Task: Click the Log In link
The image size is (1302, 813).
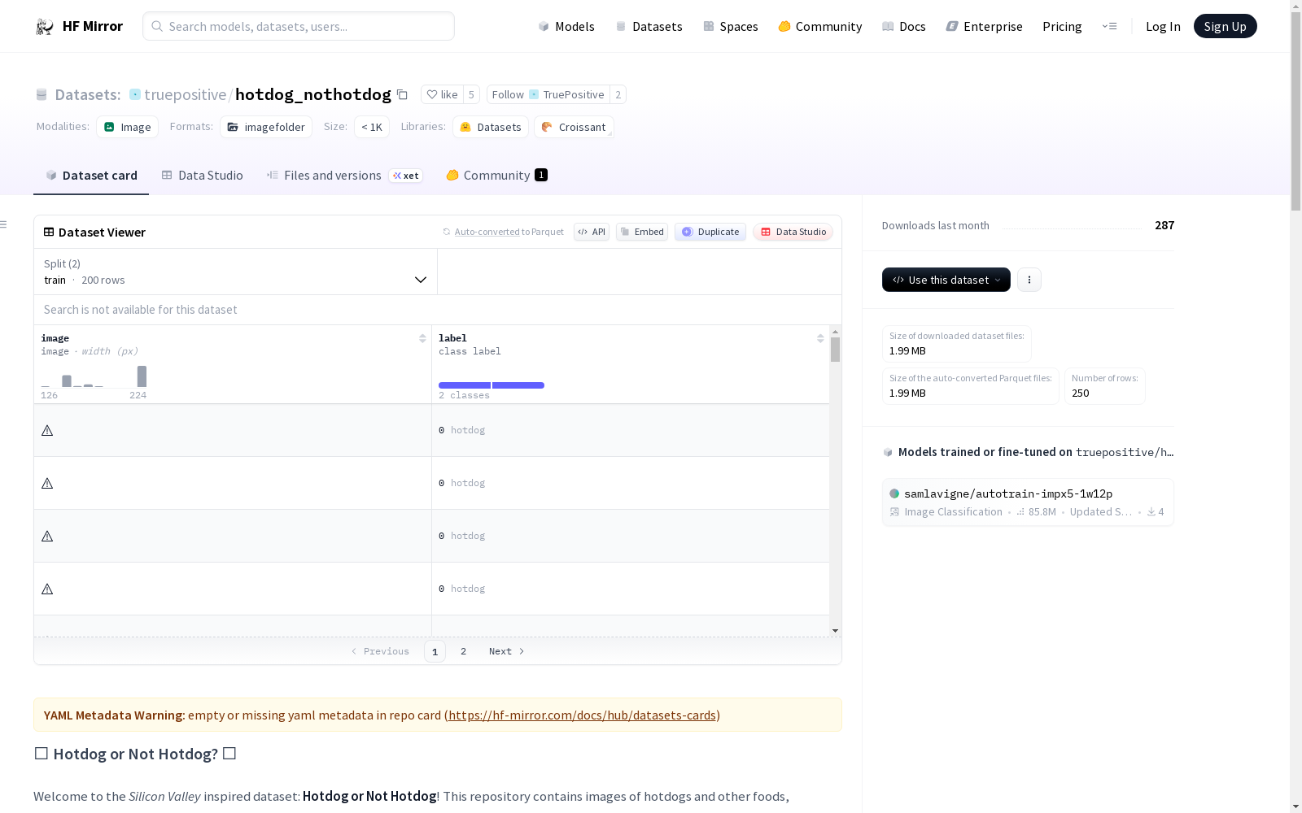Action: [1163, 26]
